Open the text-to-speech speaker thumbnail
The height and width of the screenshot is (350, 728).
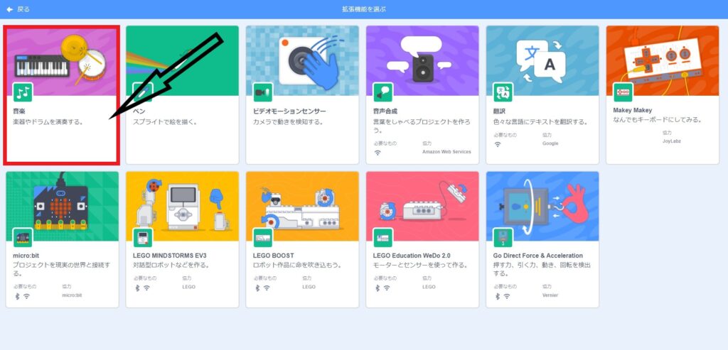click(x=422, y=61)
